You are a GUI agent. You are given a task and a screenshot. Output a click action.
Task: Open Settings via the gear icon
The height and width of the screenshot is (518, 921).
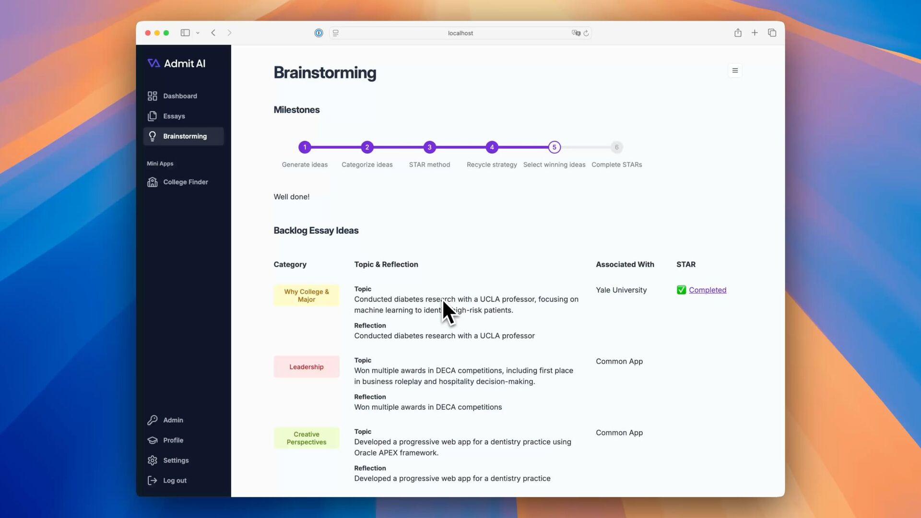153,460
